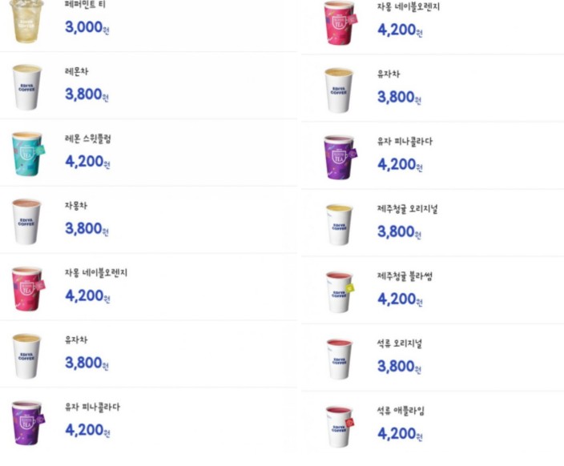This screenshot has height=466, width=564.
Task: Click the 3,800원 price under 레몬차
Action: (x=87, y=94)
